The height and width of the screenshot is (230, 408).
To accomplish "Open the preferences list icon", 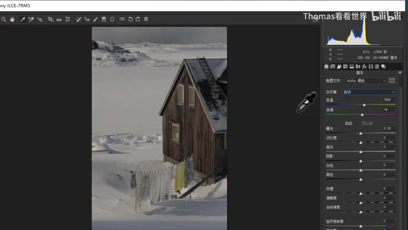I will pyautogui.click(x=122, y=19).
